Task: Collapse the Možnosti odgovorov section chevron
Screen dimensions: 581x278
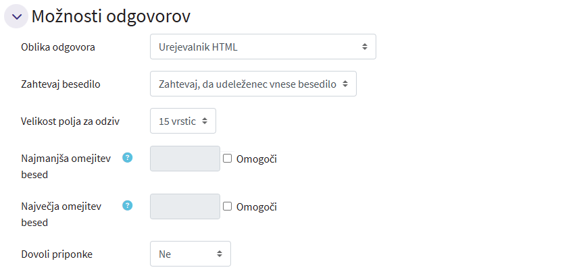Action: (17, 17)
